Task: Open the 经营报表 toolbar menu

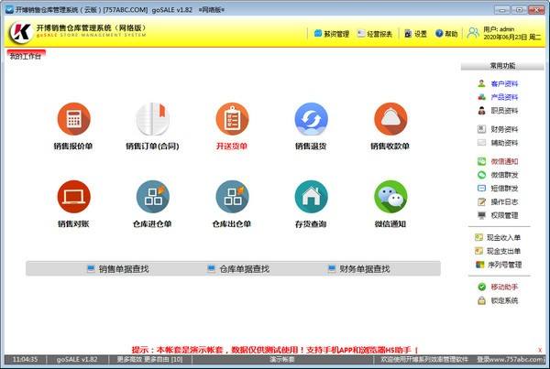Action: click(x=376, y=34)
